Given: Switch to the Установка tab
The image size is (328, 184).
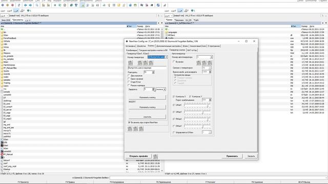Looking at the screenshot, I should (130, 46).
